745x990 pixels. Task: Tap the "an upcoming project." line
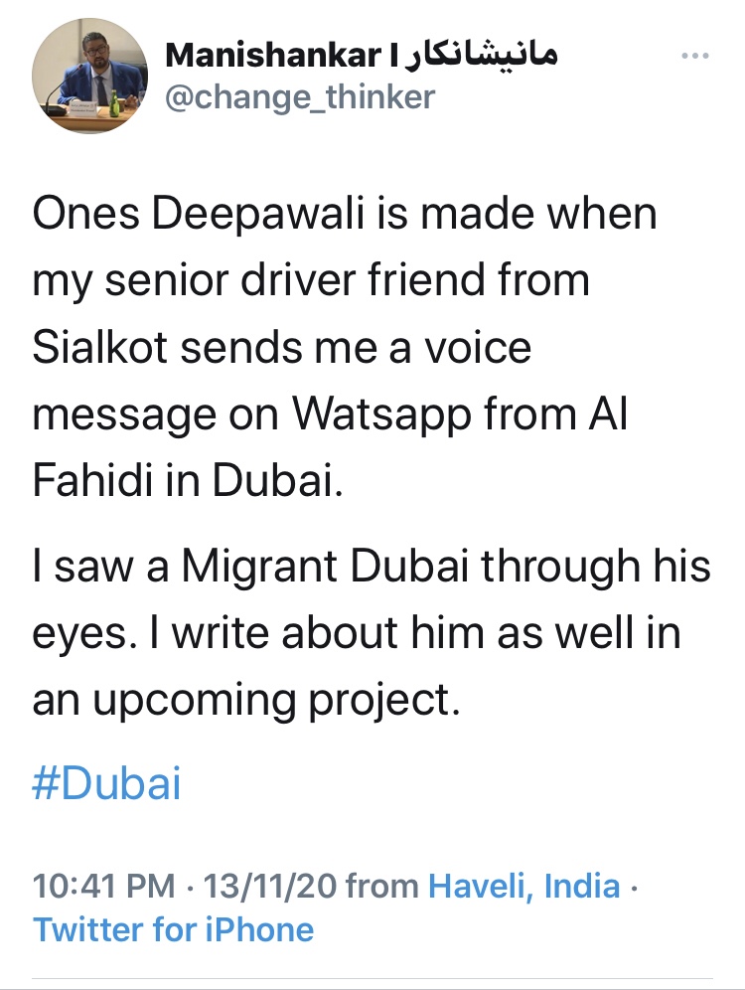tap(246, 701)
